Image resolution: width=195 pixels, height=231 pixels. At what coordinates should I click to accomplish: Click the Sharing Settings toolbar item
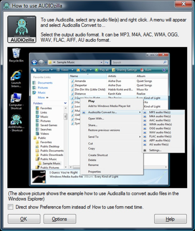click(124, 70)
